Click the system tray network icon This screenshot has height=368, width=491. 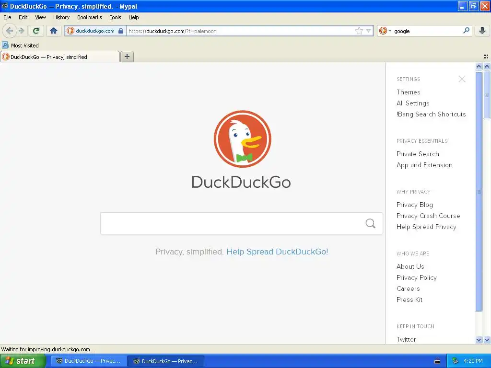coord(455,361)
